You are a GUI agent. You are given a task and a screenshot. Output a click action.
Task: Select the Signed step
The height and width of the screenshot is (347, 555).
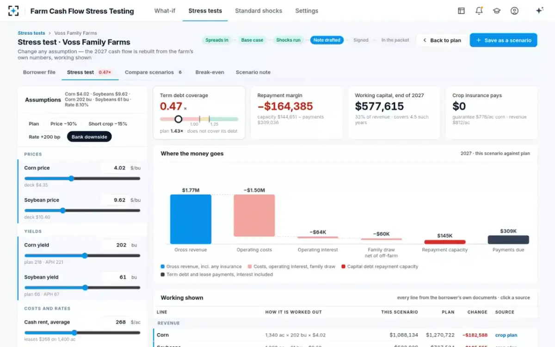361,40
